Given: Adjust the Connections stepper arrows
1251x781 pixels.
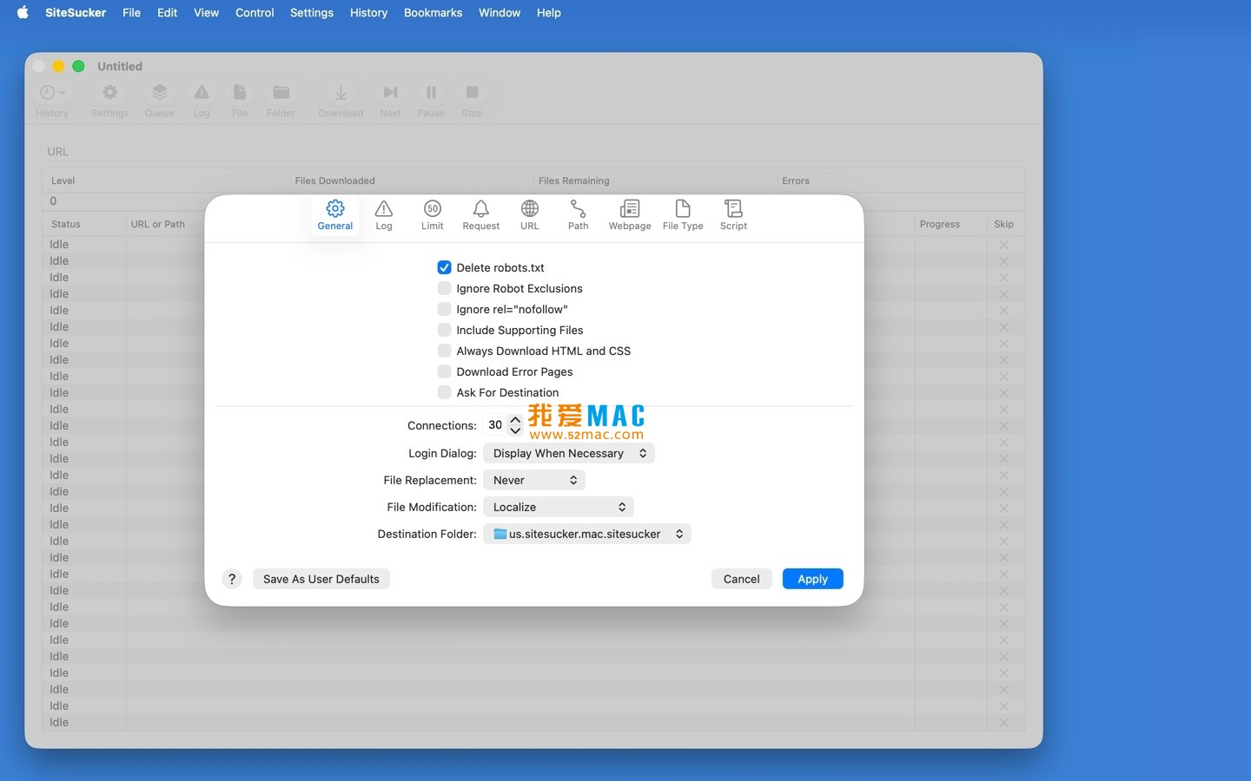Looking at the screenshot, I should coord(515,425).
